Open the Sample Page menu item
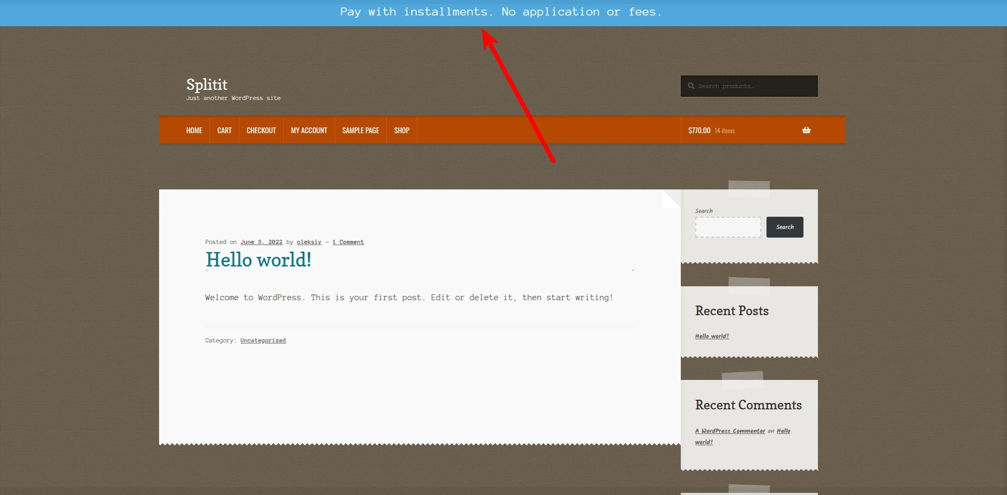Viewport: 1007px width, 495px height. pos(360,131)
